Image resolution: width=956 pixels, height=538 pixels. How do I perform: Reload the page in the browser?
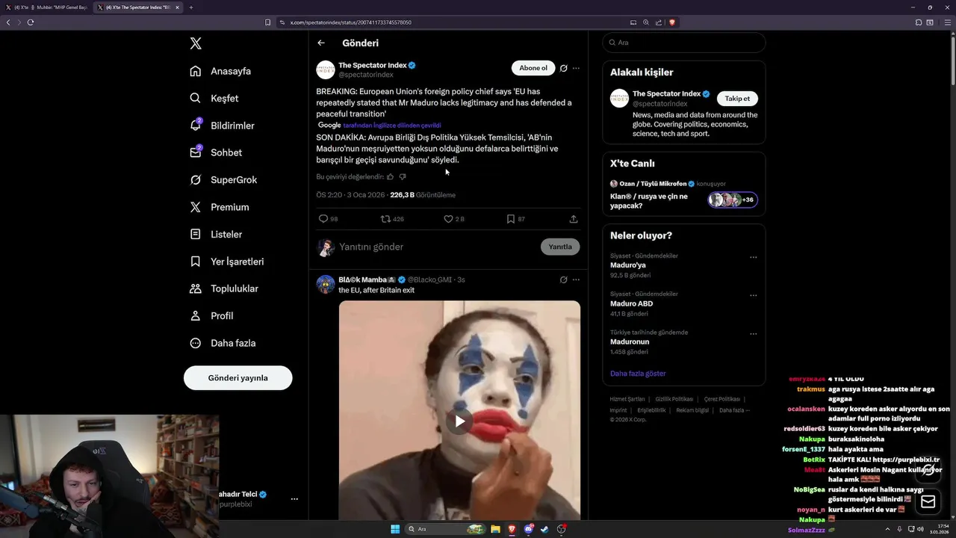coord(31,22)
